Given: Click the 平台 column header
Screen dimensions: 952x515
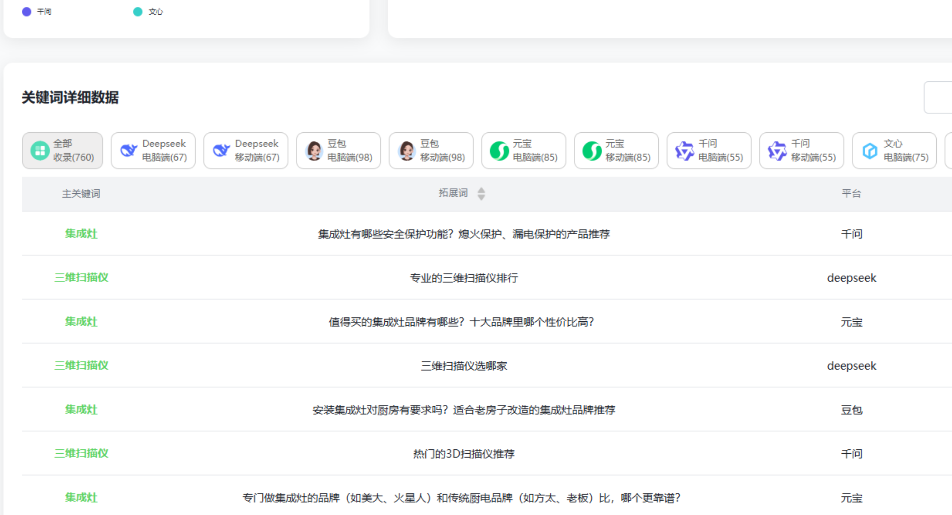Looking at the screenshot, I should pyautogui.click(x=851, y=194).
